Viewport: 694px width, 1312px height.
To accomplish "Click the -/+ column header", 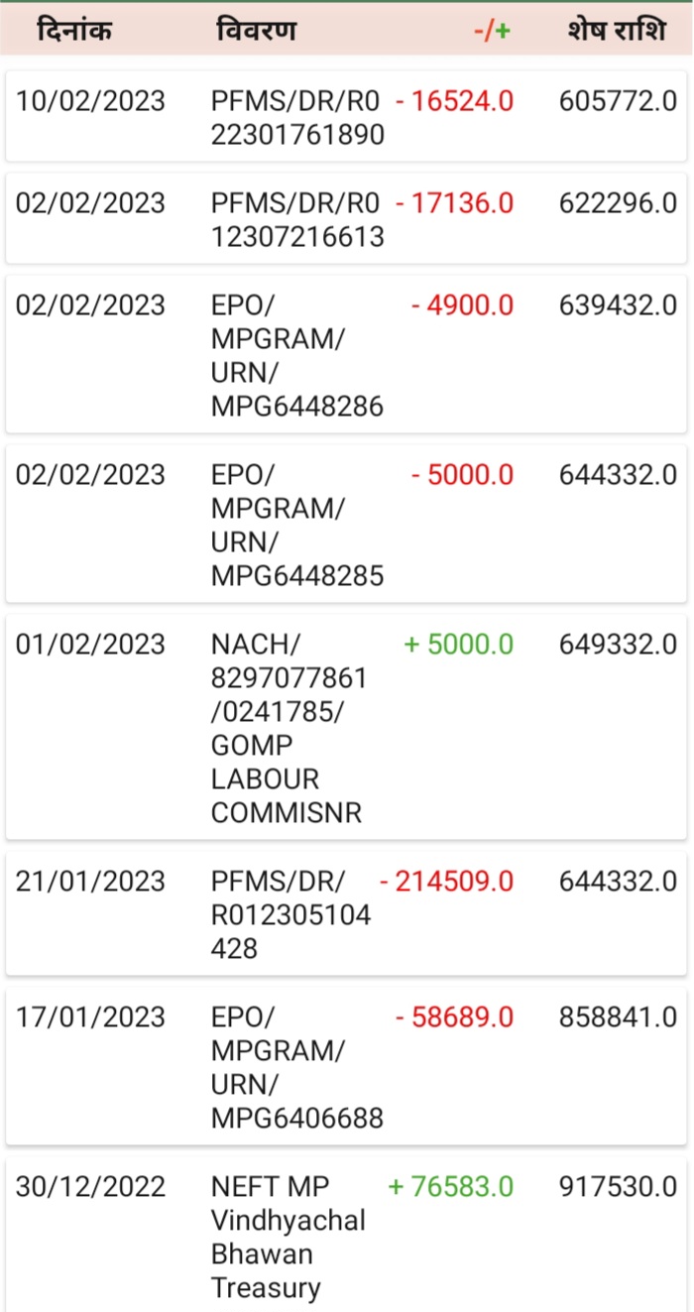I will (492, 31).
